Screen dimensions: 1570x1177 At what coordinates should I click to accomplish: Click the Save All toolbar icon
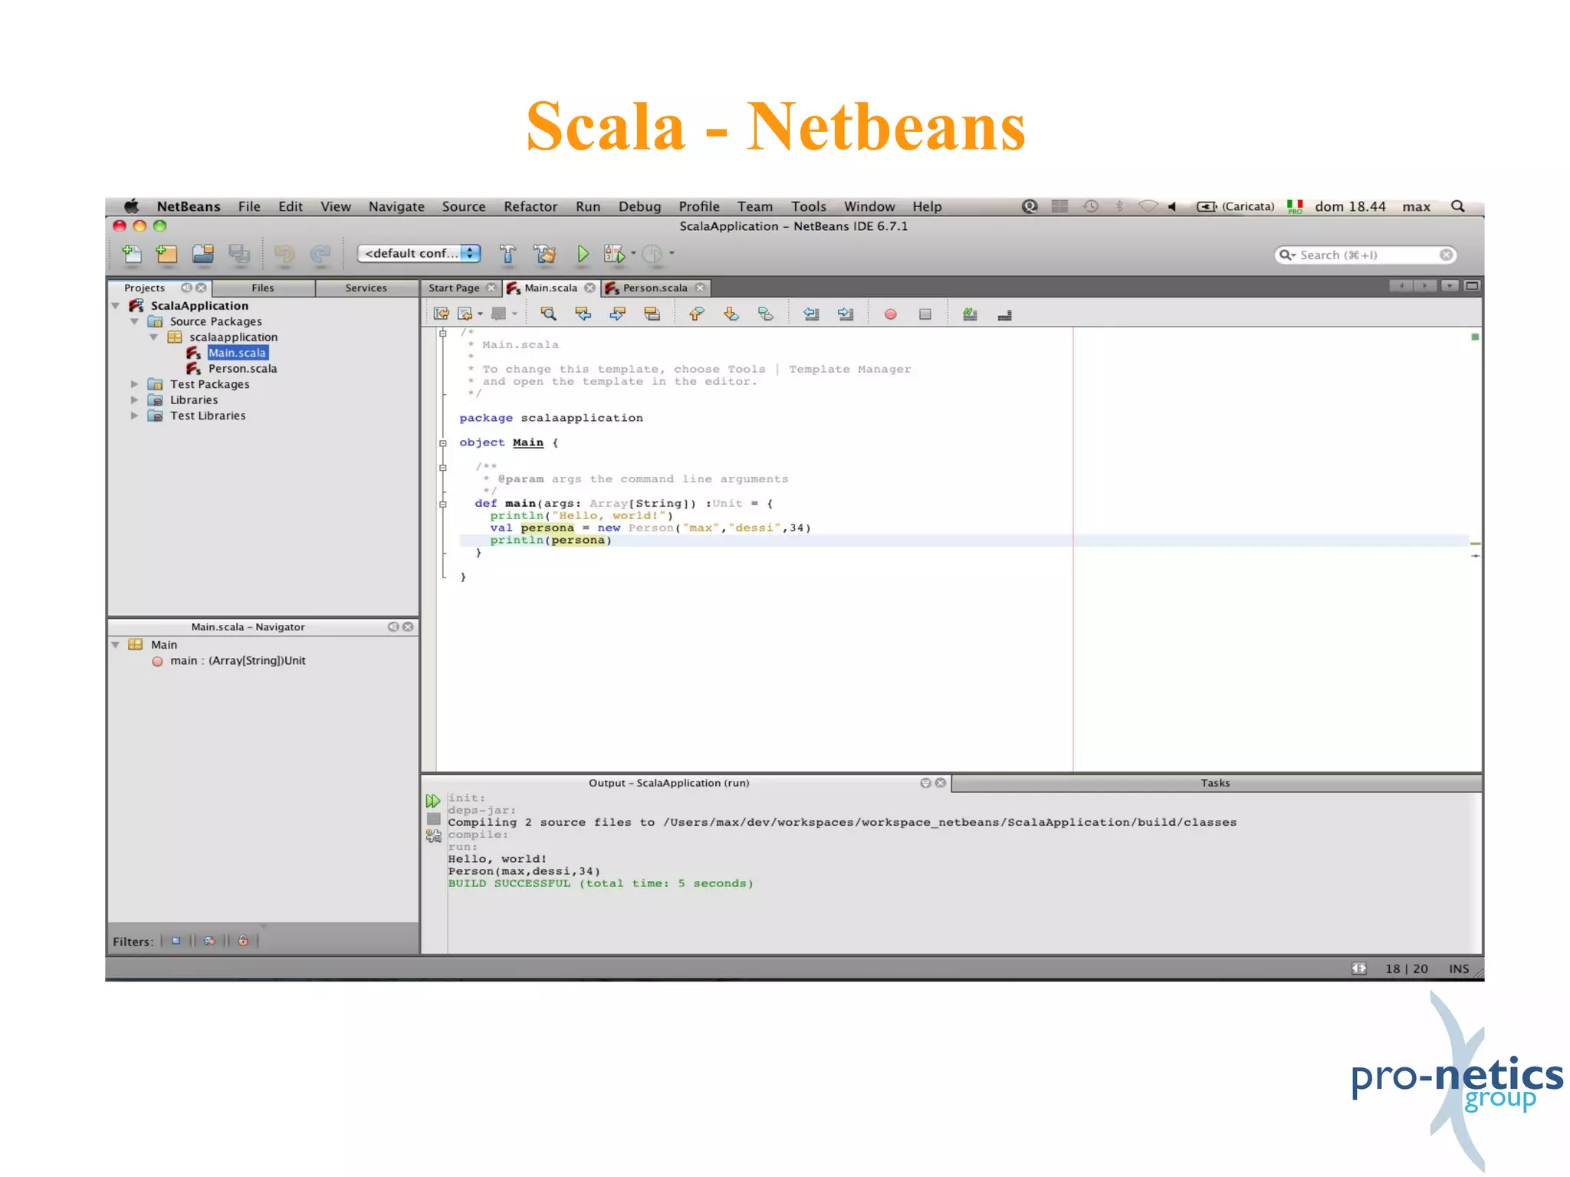pos(239,254)
